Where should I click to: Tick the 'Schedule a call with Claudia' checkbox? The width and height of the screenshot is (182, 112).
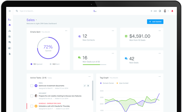coord(32,106)
